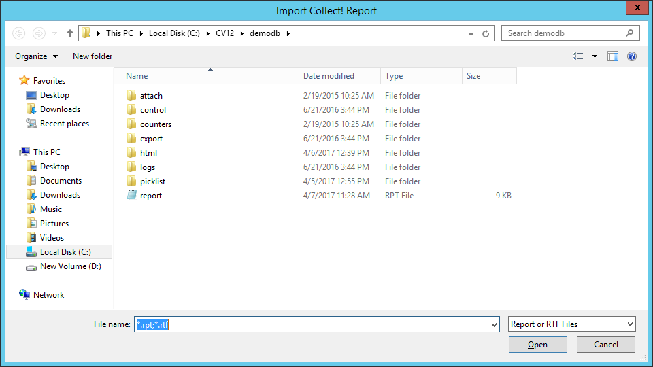
Task: Select the attach folder icon
Action: [x=131, y=96]
